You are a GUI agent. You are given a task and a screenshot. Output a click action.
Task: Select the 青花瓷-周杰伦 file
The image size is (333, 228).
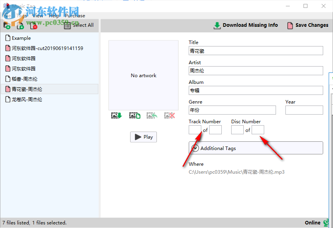pyautogui.click(x=50, y=89)
